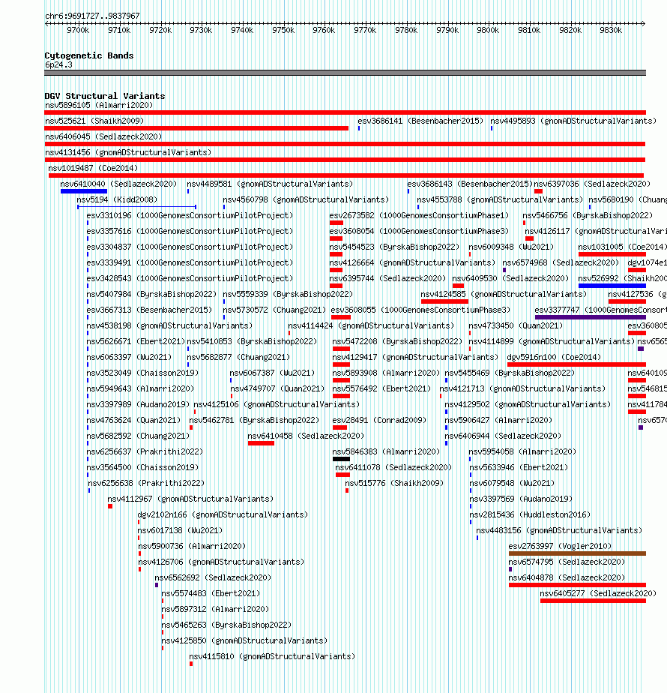The height and width of the screenshot is (693, 667).
Task: Select the nsv5194 (Kidd2008) blue line feature
Action: [136, 206]
